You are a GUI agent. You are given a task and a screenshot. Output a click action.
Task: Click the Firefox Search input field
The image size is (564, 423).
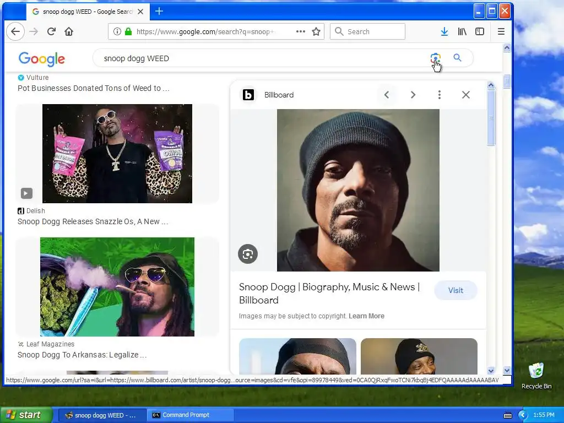(x=367, y=31)
